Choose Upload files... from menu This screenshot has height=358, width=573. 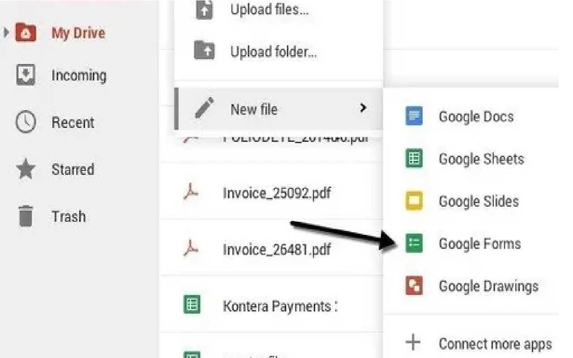click(x=270, y=9)
